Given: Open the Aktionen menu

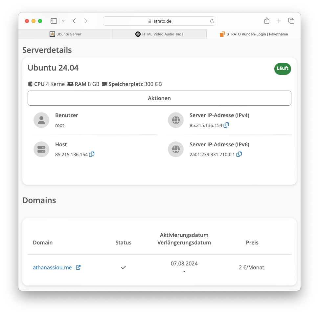Looking at the screenshot, I should pos(159,98).
